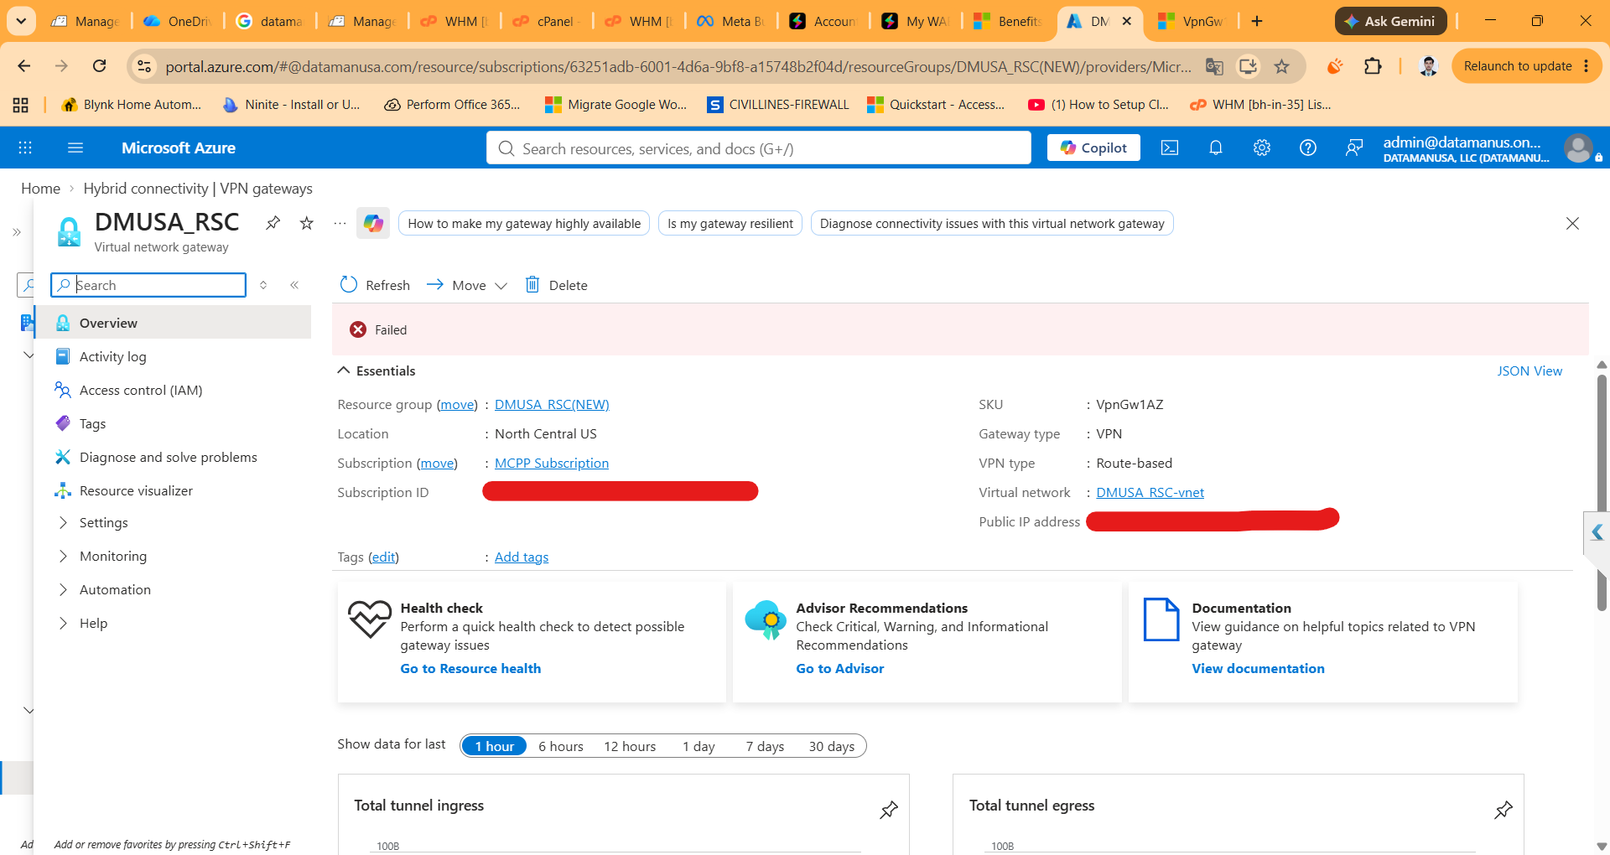Screen dimensions: 1610x855
Task: Select the 30 days time range
Action: (x=832, y=746)
